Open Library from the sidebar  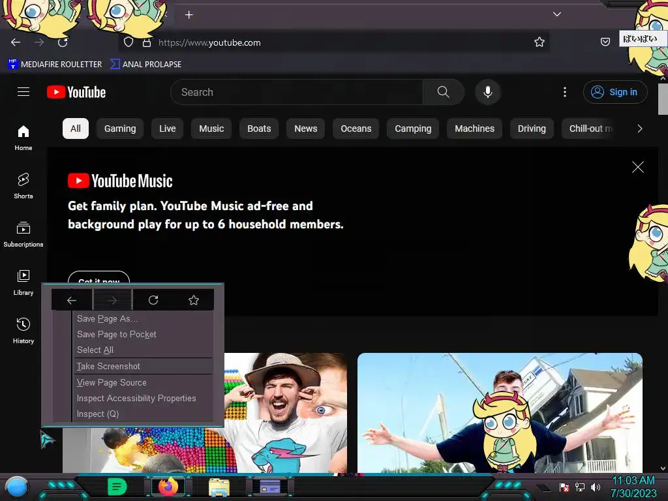coord(23,282)
